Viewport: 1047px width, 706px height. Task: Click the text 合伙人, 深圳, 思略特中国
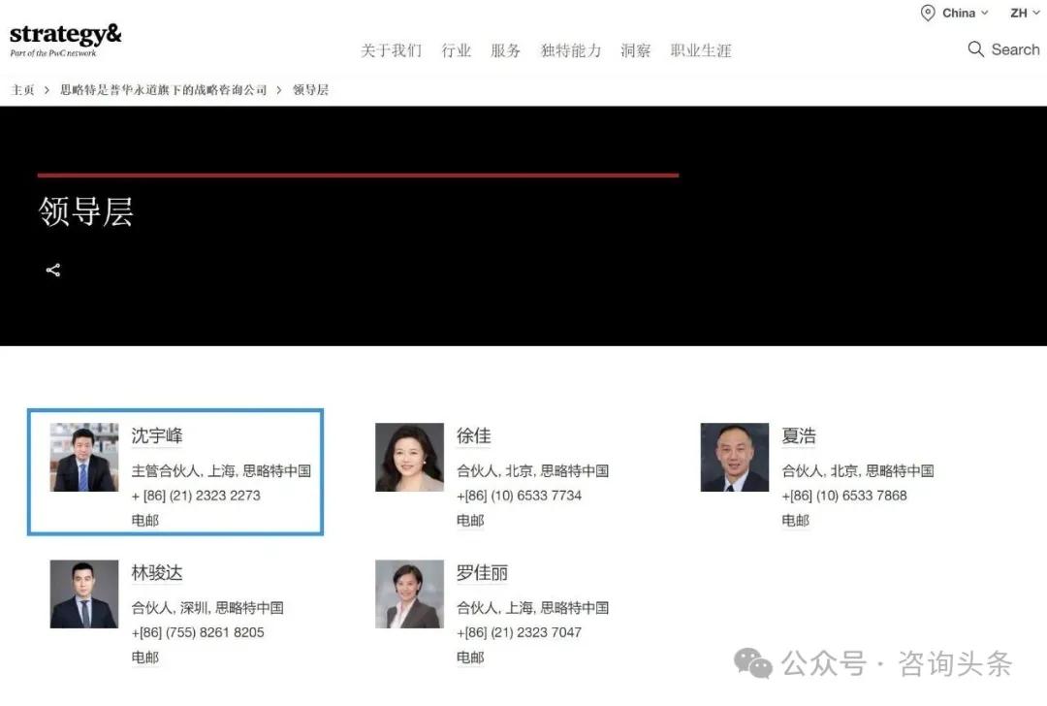point(207,608)
